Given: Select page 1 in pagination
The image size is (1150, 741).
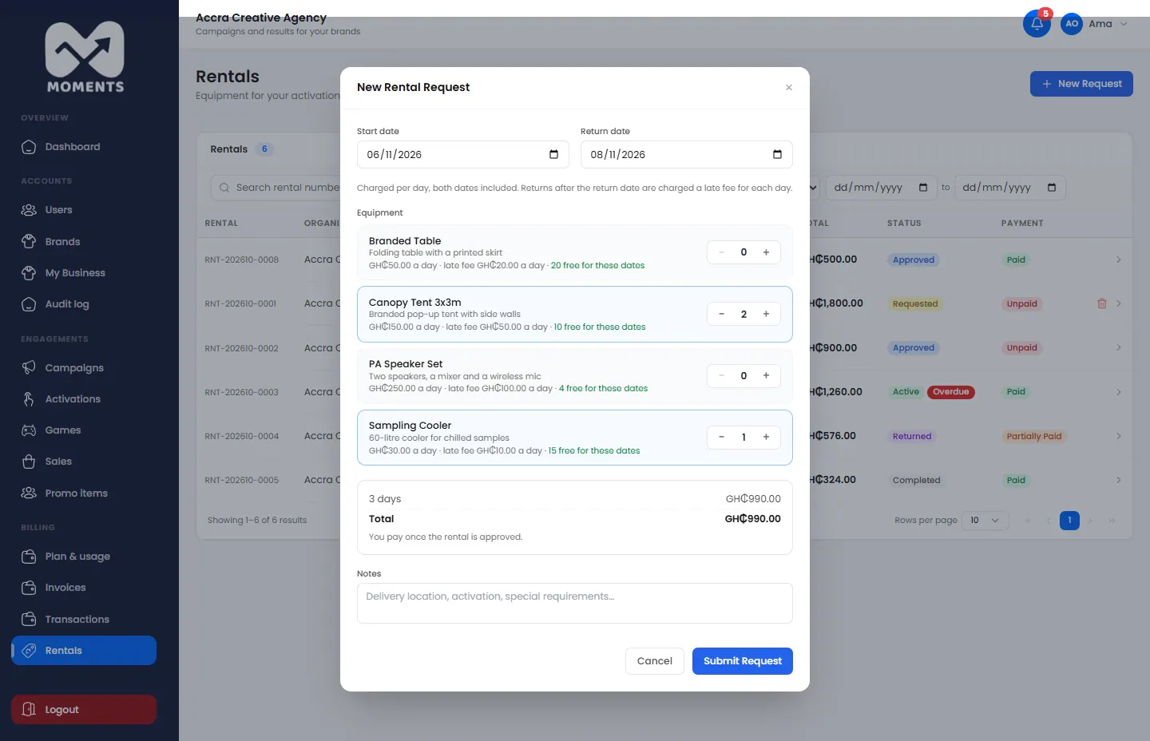Looking at the screenshot, I should click(x=1069, y=521).
